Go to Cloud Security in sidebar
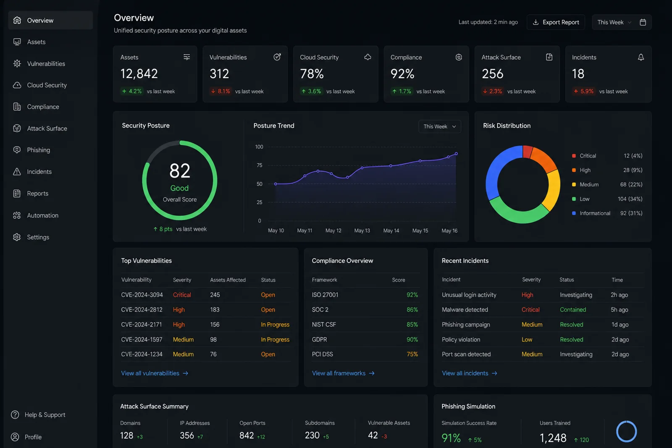Image resolution: width=672 pixels, height=448 pixels. (50, 85)
